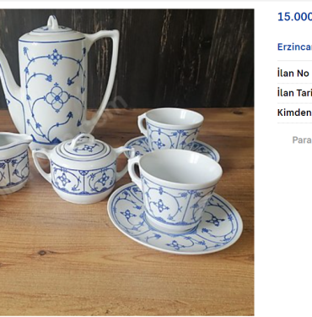This screenshot has width=312, height=317.
Task: Click the front teacup
Action: [x=176, y=189]
